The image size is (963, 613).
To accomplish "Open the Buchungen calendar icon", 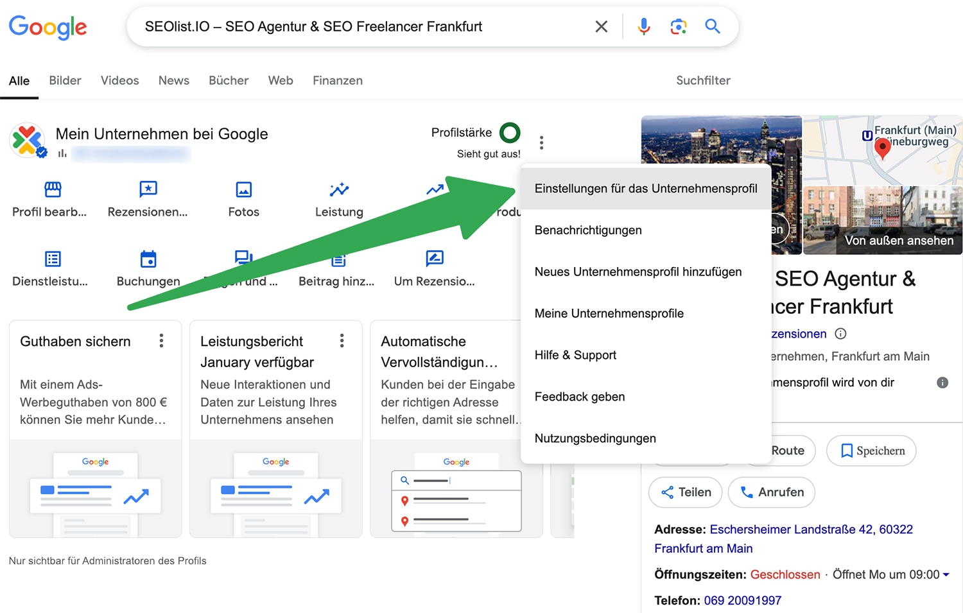I will 148,259.
